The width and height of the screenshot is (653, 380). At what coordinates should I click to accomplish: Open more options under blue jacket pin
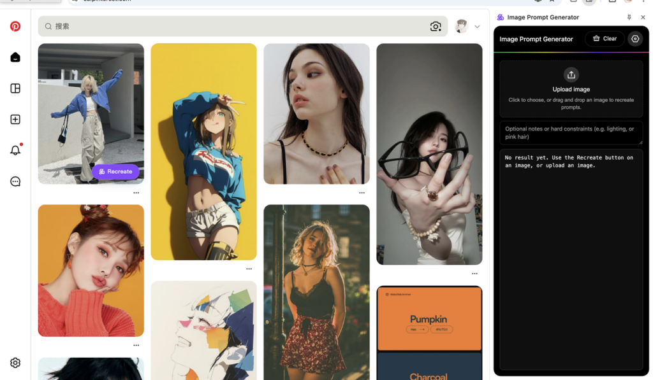136,193
